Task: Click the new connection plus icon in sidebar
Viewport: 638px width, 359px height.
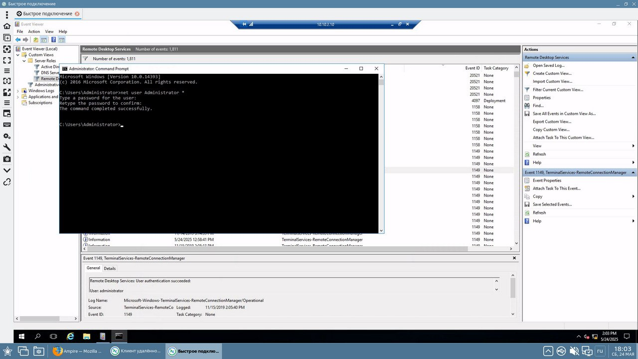Action: tap(7, 37)
